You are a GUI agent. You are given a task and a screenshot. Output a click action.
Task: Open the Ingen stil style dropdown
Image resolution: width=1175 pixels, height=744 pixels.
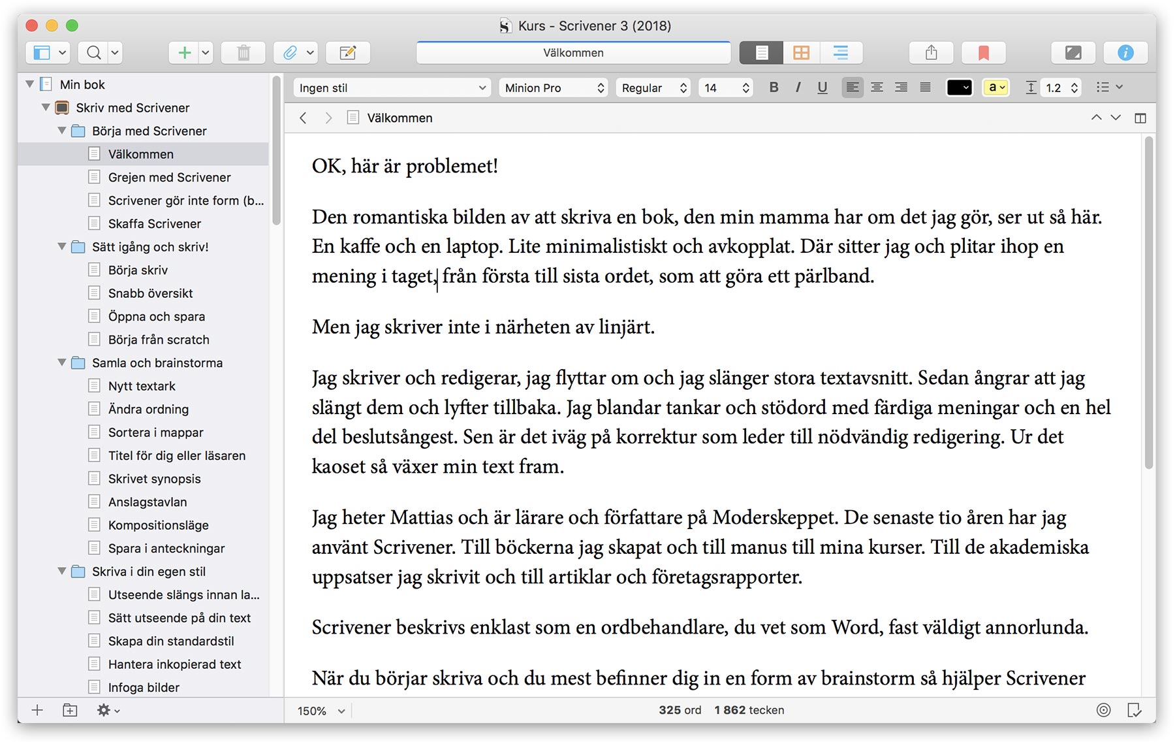(x=392, y=88)
